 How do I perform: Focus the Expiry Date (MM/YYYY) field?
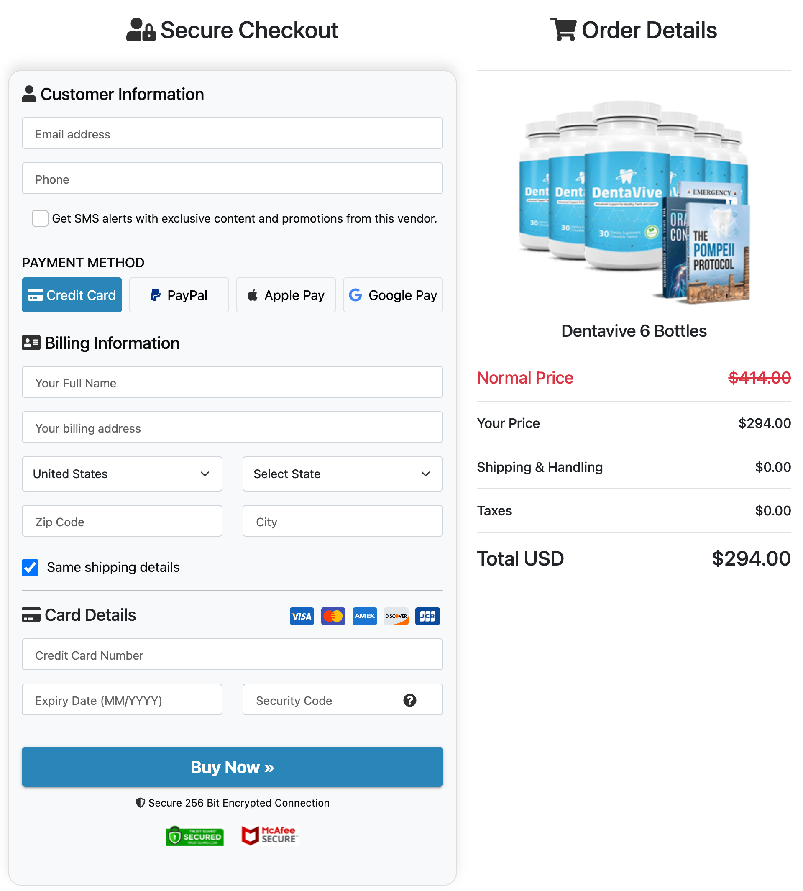(122, 699)
